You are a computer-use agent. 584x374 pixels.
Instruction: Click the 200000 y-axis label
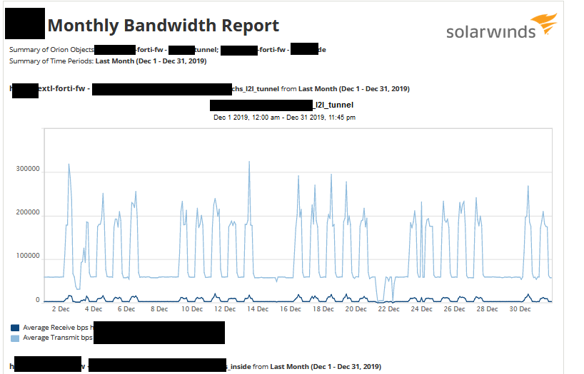point(28,212)
